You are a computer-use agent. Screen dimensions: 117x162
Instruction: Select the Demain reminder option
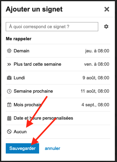58,51
